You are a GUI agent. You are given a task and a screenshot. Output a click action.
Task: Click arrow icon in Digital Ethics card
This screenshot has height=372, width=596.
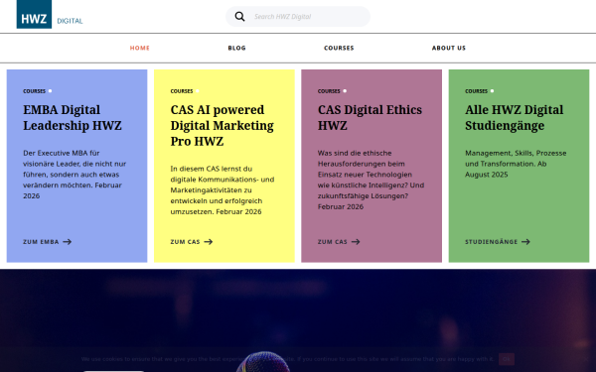[356, 242]
